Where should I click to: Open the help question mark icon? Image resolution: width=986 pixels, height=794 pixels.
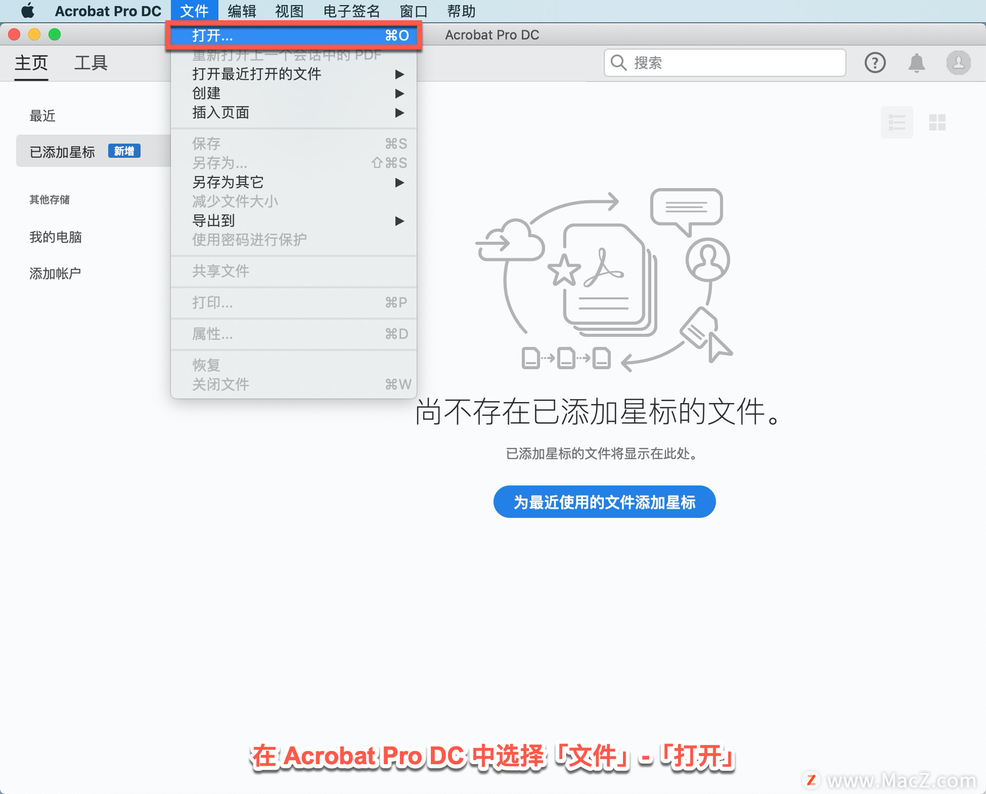[x=875, y=63]
